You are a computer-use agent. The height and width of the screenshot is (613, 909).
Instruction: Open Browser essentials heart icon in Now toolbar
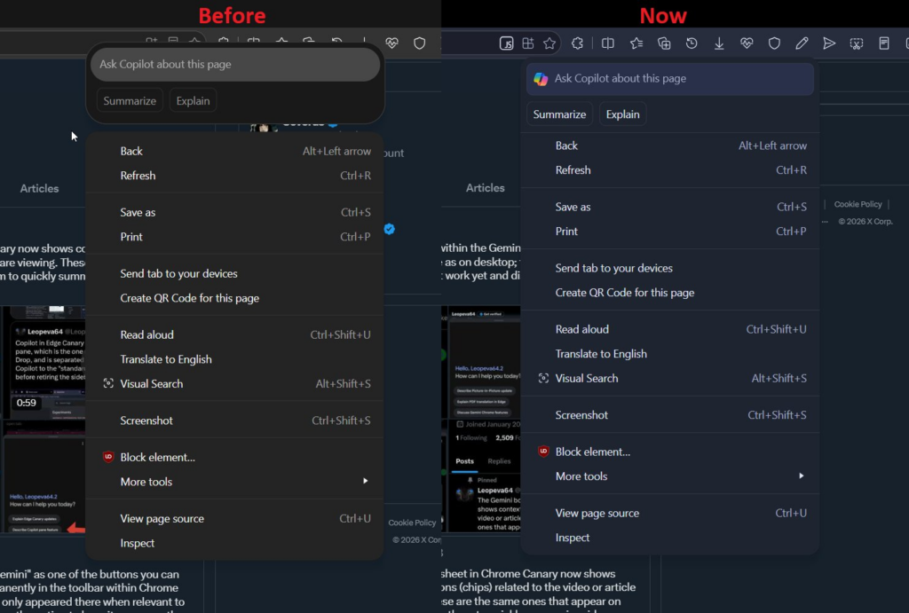click(x=747, y=43)
